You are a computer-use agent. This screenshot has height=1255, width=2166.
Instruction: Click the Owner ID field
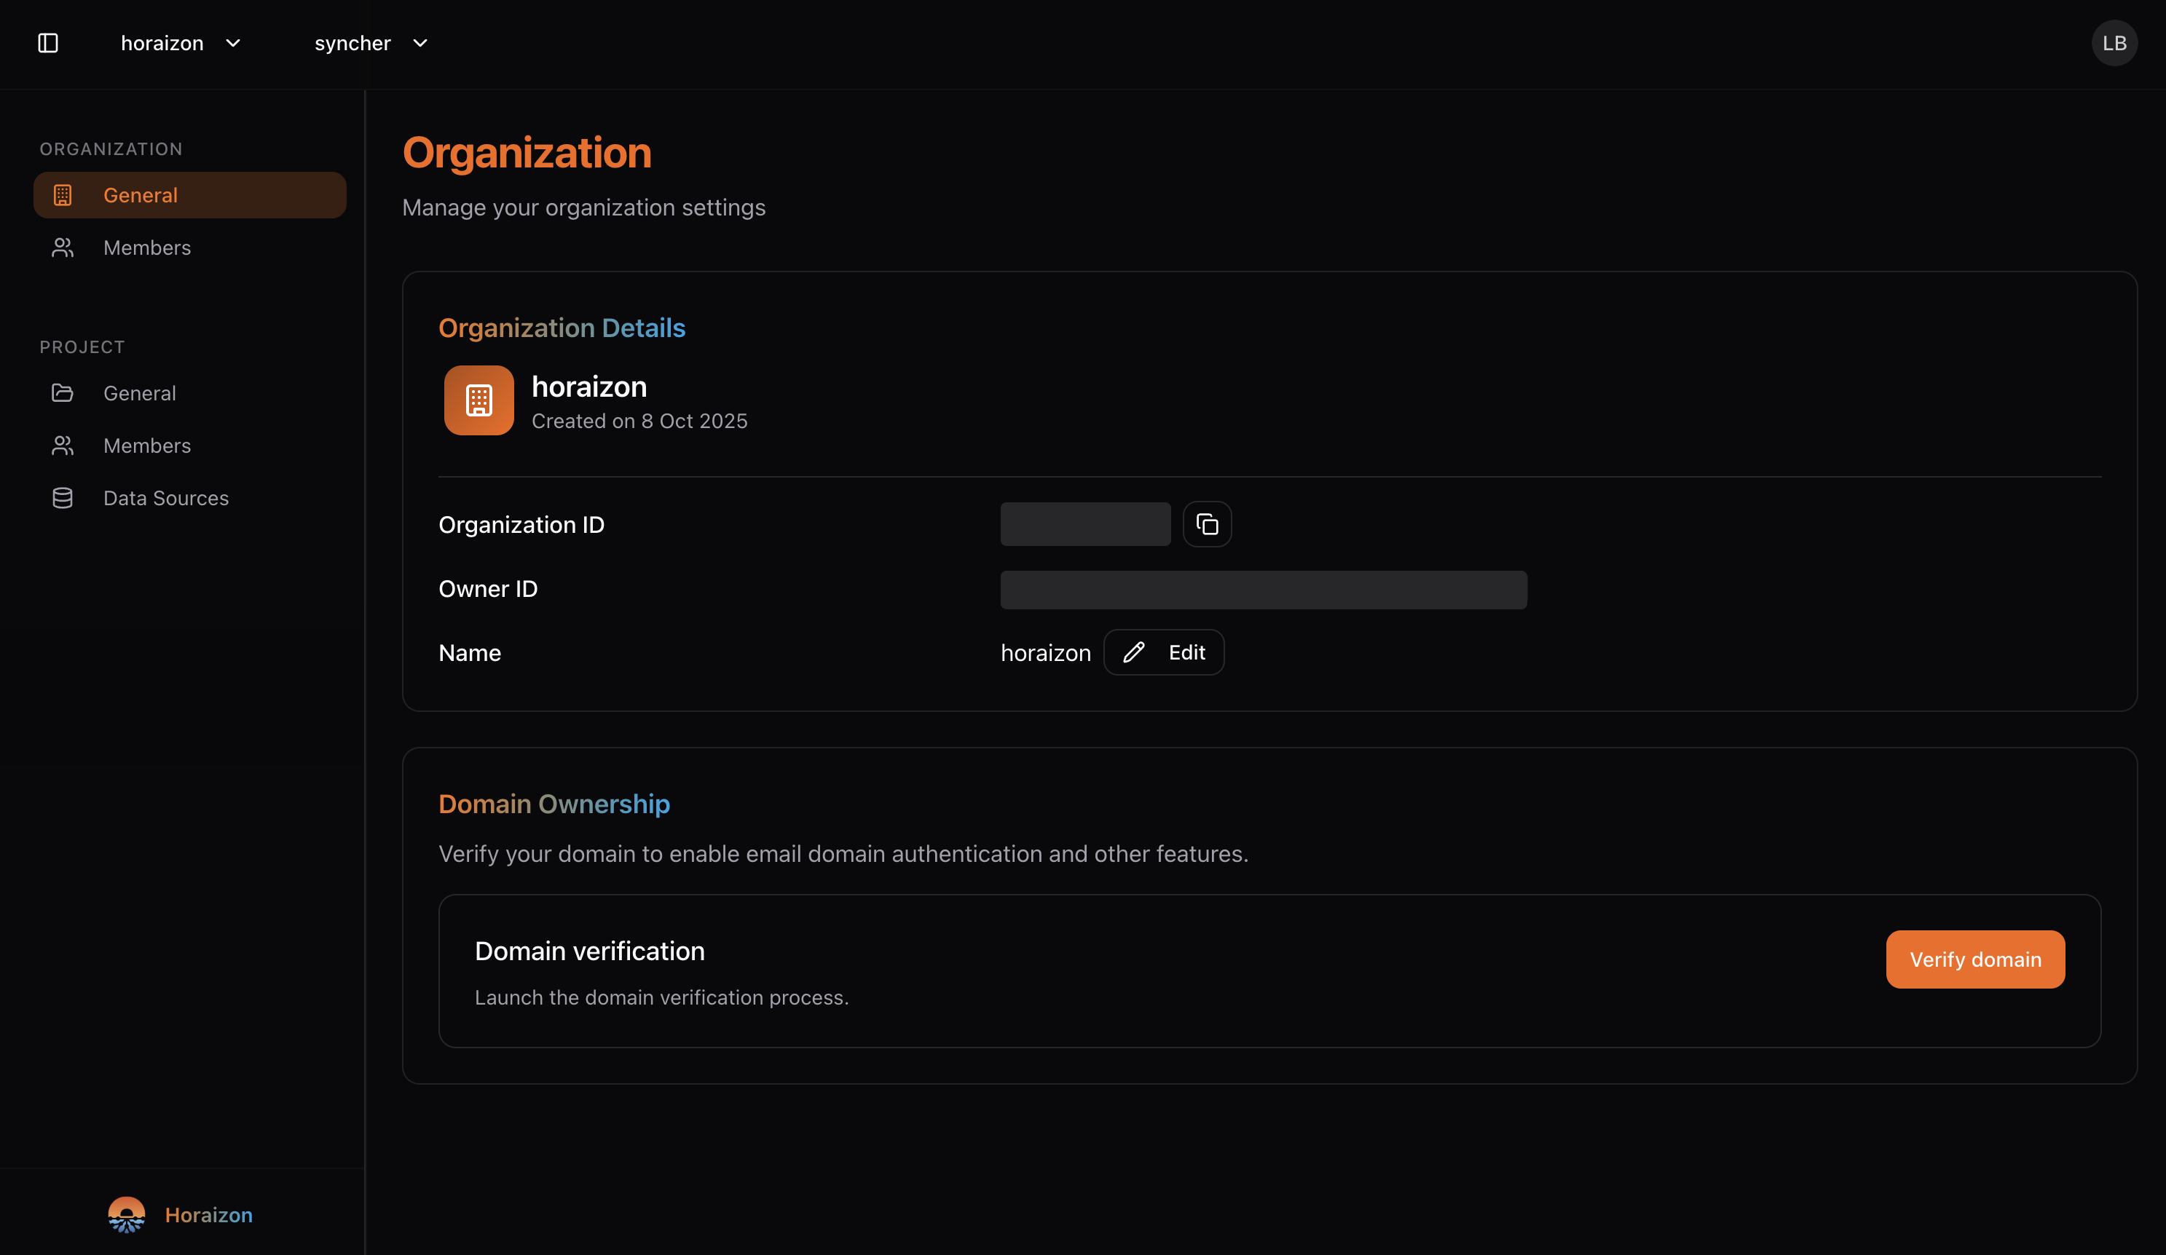[1263, 589]
